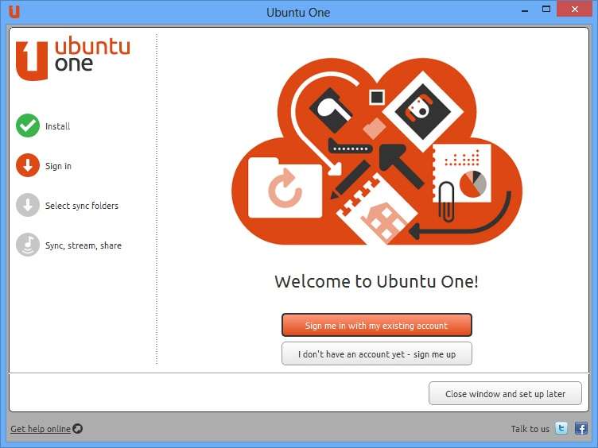Close the Ubuntu One window with X

(x=575, y=10)
